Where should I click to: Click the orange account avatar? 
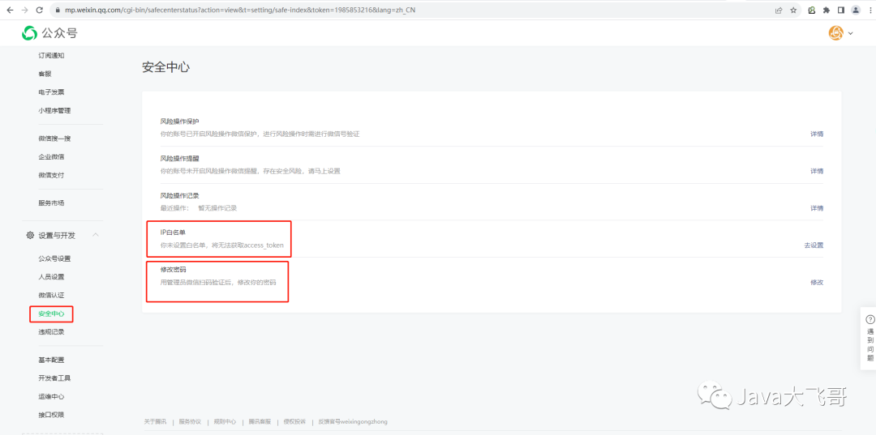(x=835, y=33)
